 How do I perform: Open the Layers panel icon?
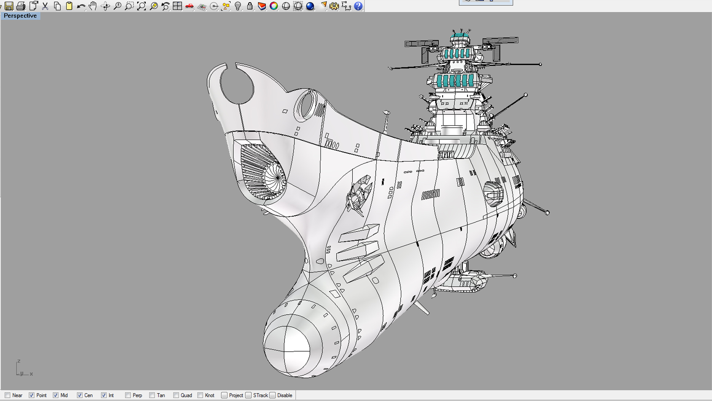[x=262, y=6]
